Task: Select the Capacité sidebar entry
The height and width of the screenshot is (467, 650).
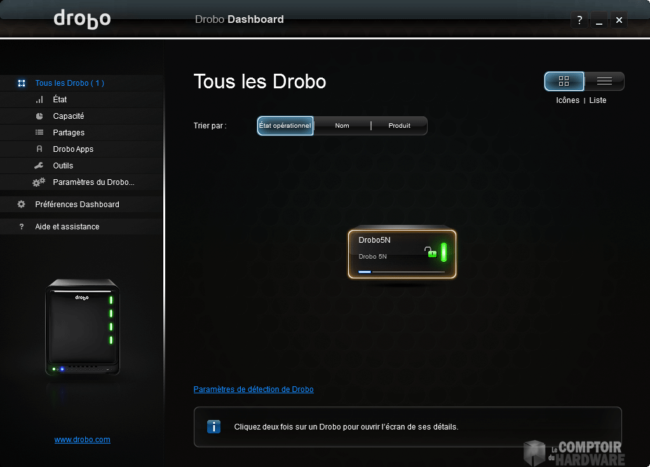Action: pyautogui.click(x=69, y=116)
